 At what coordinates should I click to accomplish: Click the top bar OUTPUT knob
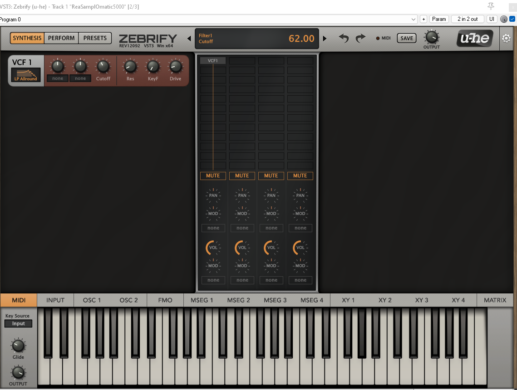(x=432, y=37)
